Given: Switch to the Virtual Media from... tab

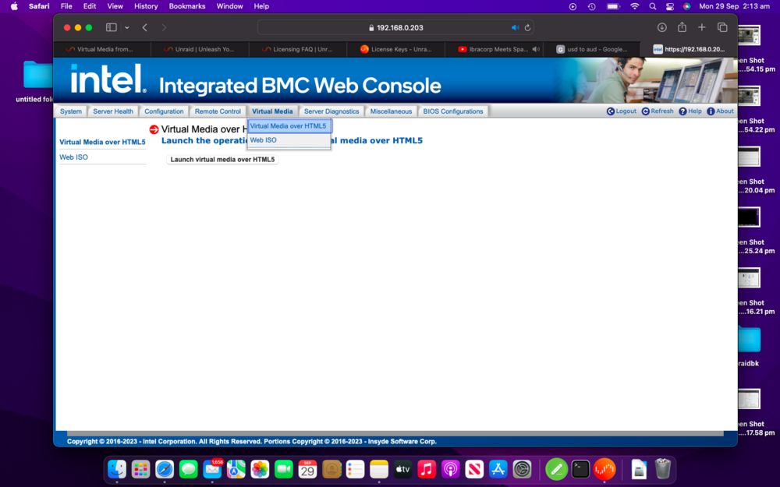Looking at the screenshot, I should click(x=102, y=49).
